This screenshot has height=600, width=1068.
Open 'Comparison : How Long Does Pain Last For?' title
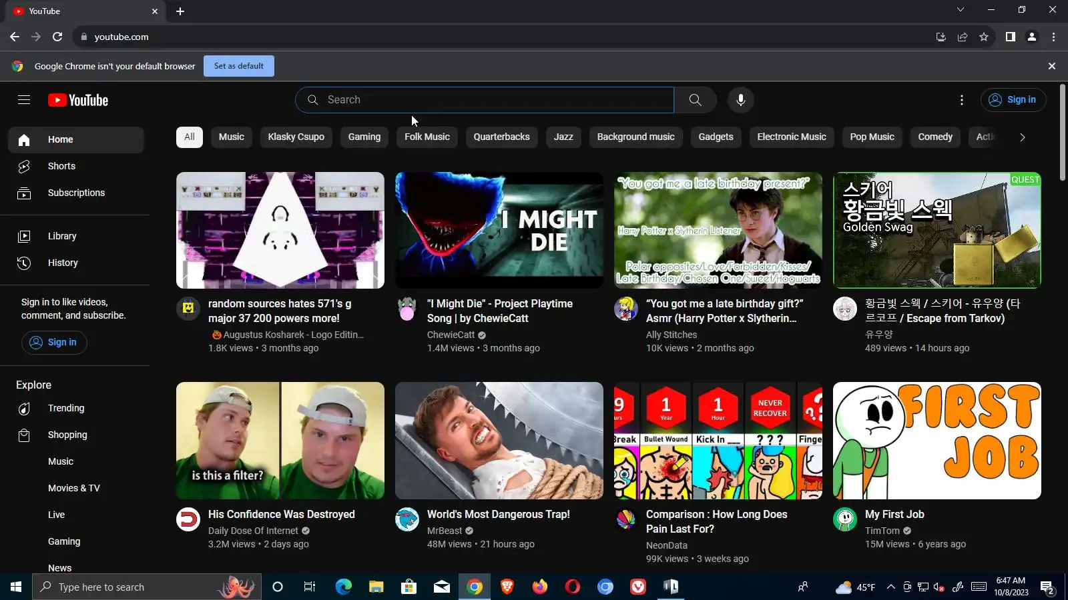pos(717,522)
